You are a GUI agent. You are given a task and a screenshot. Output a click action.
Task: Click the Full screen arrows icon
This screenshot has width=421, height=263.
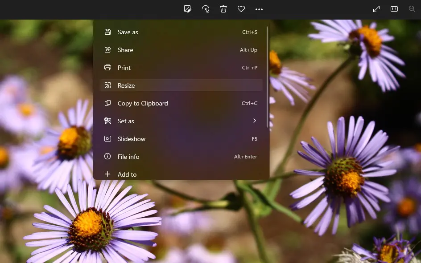[376, 9]
